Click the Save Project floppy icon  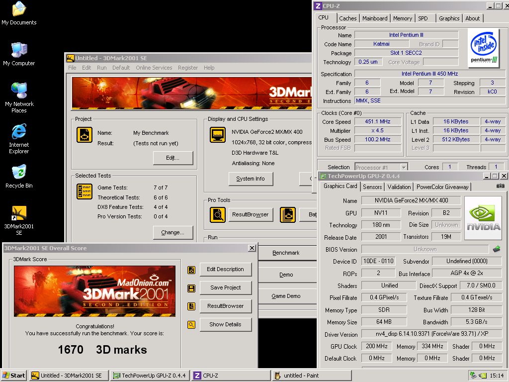pos(191,288)
